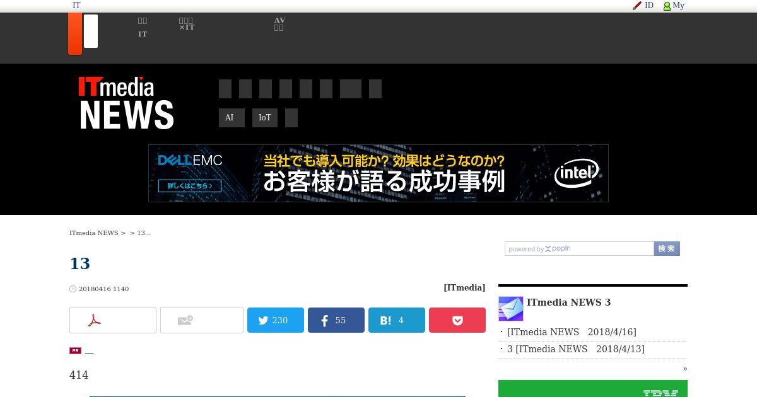This screenshot has height=397, width=757.
Task: Click the [ITmedia] author label
Action: (464, 287)
